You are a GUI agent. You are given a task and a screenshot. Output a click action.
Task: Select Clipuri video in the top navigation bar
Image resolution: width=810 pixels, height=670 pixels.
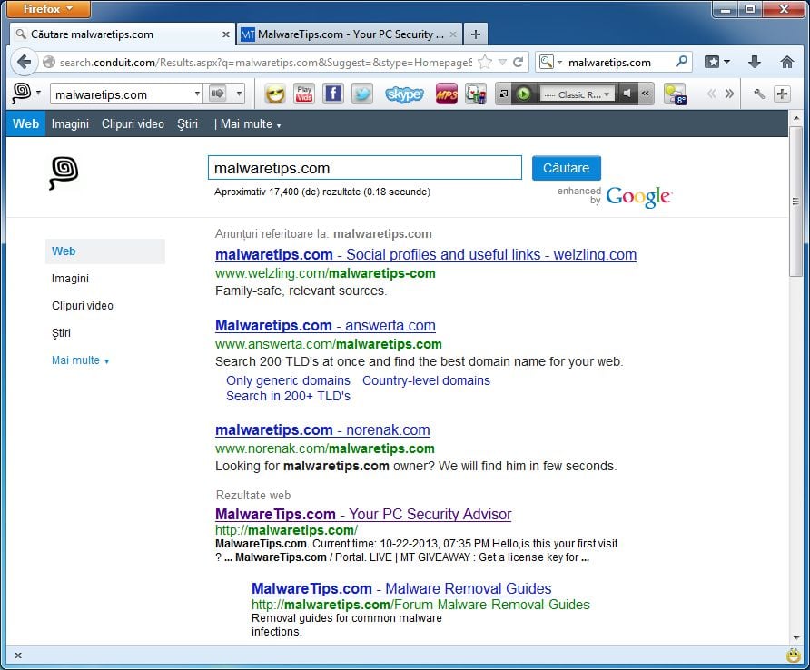click(133, 124)
